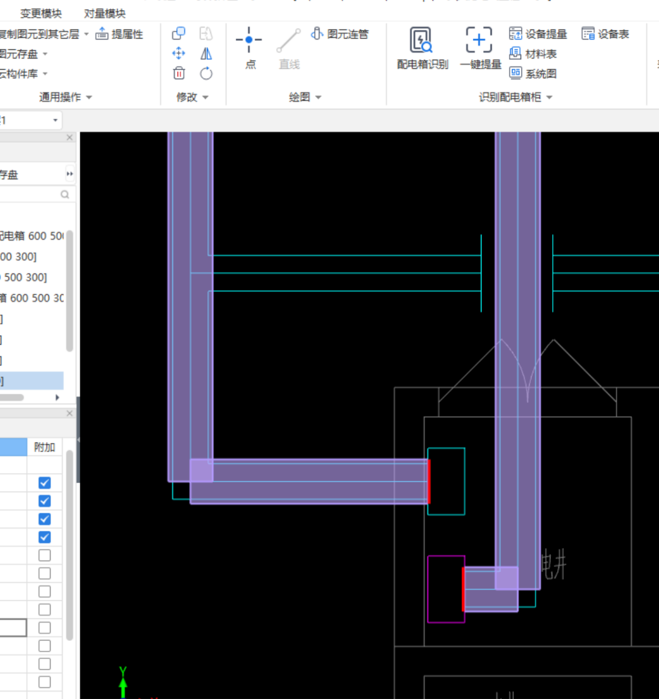Uncheck the second checked 附加 checkbox

pyautogui.click(x=45, y=501)
